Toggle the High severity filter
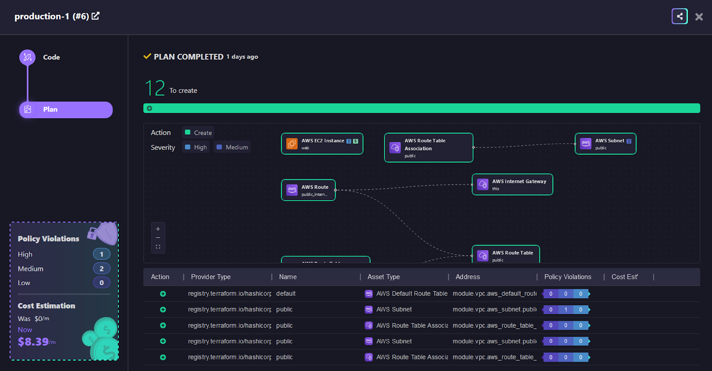The image size is (712, 371). 196,147
